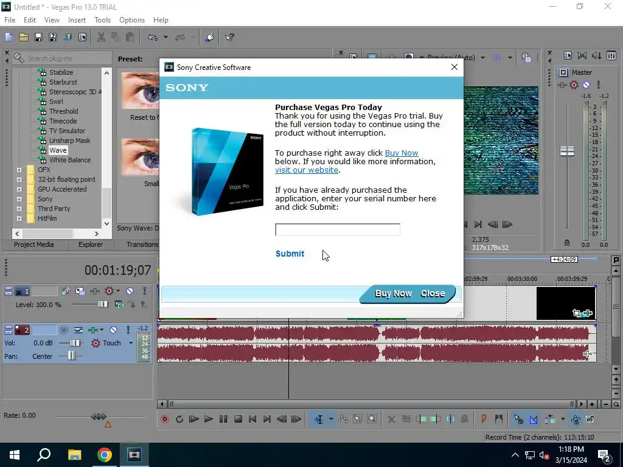Screen dimensions: 623x467
Task: Select the Envelope Edit tool icon
Action: pos(343,419)
